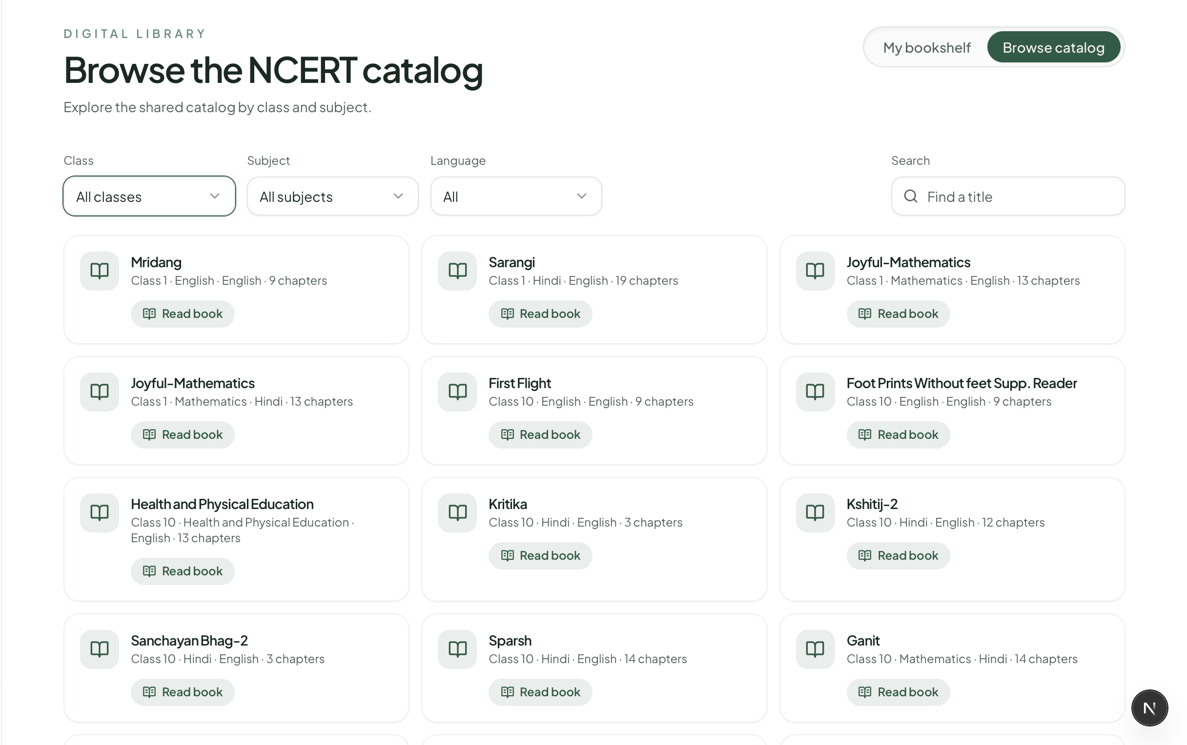The image size is (1187, 745).
Task: Click 'Class 10 · Hindi · English · 12 chapters' text
Action: click(945, 523)
